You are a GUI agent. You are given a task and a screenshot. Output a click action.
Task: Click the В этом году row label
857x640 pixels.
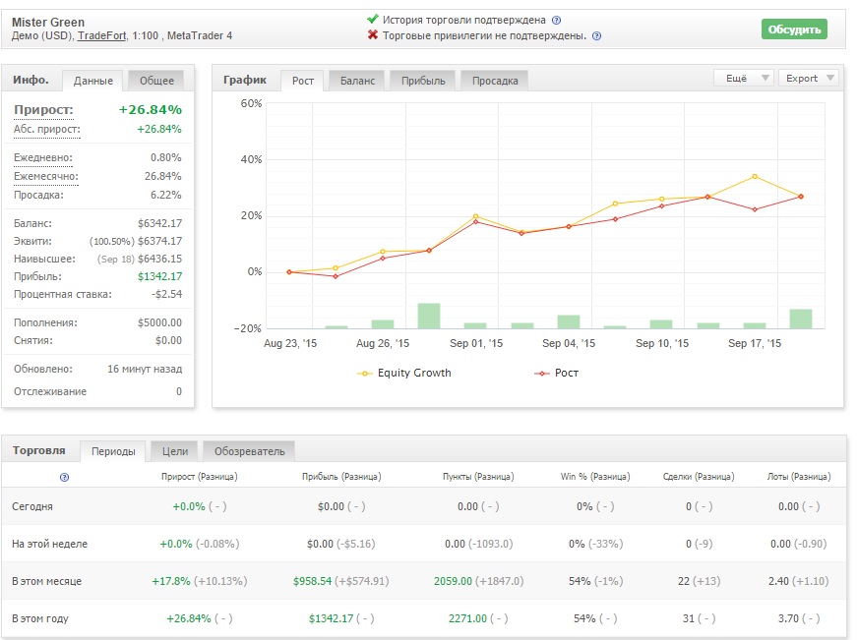pyautogui.click(x=40, y=618)
